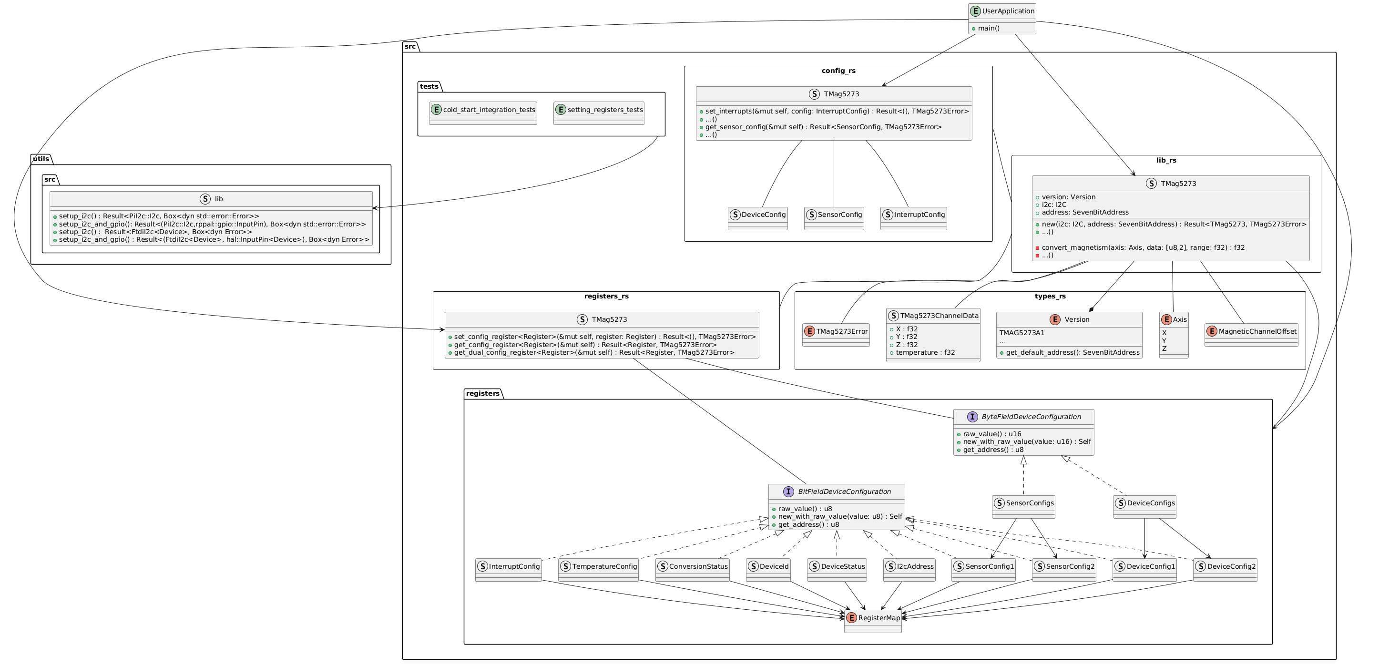
Task: Click the S icon of I2cAddress
Action: click(890, 566)
